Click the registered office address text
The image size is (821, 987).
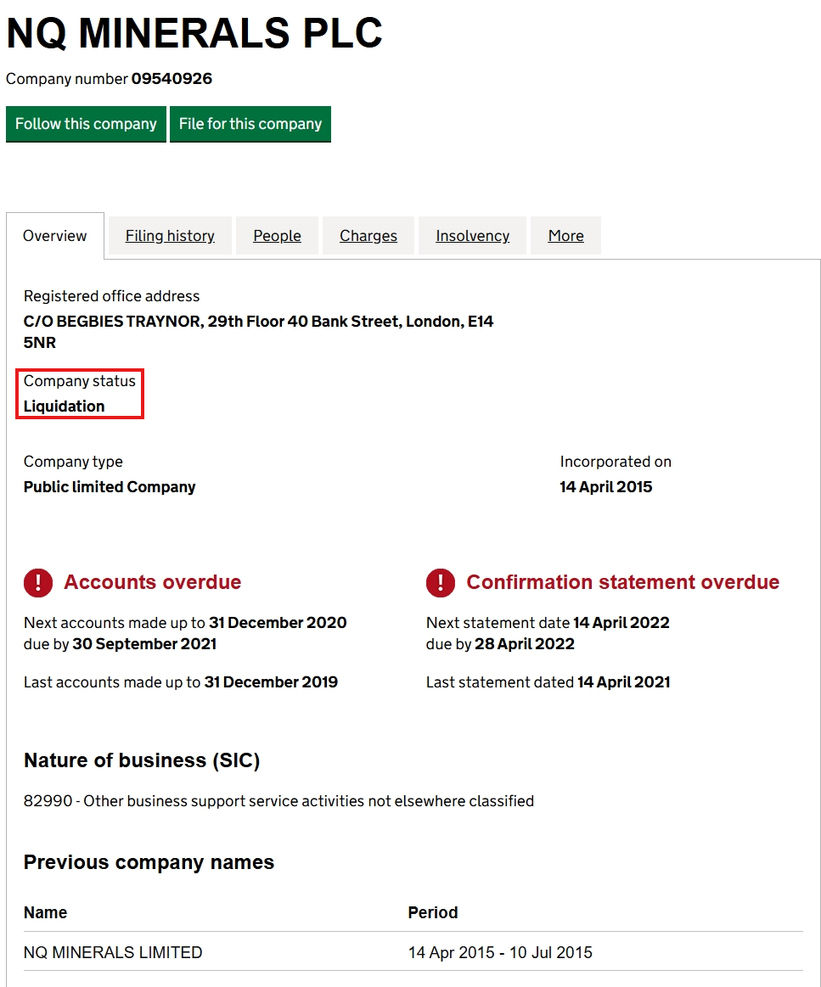[x=258, y=332]
